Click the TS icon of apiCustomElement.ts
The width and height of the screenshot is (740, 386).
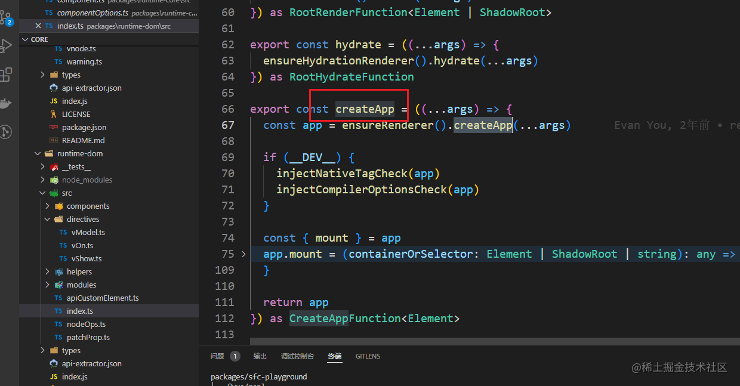pyautogui.click(x=58, y=298)
